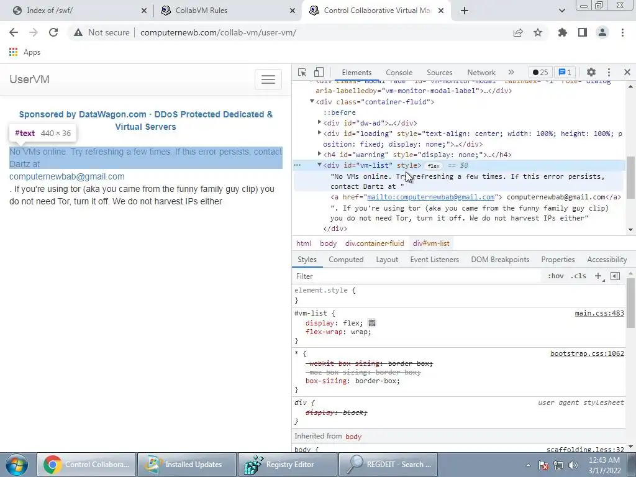Open Installed Updates from the taskbar
Screen dimensions: 636x477
(x=187, y=465)
